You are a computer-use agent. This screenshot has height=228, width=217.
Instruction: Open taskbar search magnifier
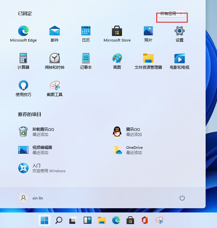click(x=59, y=220)
